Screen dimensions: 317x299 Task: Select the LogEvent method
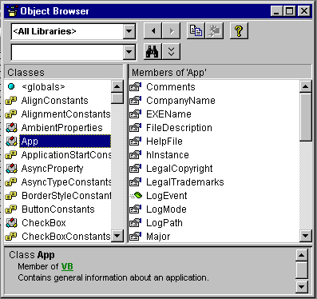(167, 196)
